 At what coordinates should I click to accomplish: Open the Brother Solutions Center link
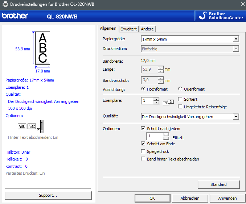pos(220,16)
